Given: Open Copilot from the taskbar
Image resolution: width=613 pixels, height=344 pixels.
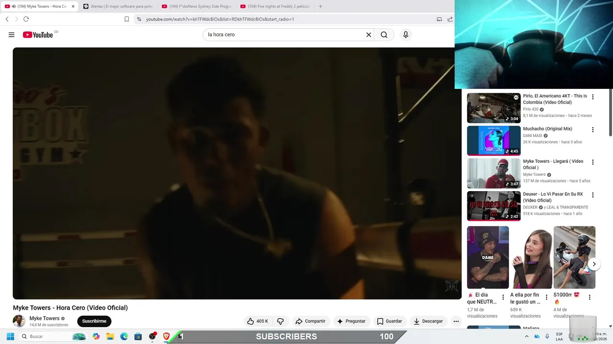Looking at the screenshot, I should pyautogui.click(x=96, y=336).
